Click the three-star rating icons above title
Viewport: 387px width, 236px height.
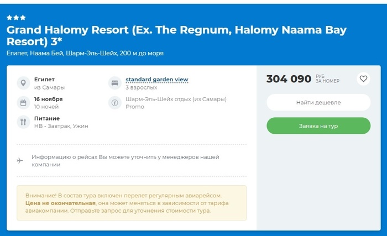[16, 18]
